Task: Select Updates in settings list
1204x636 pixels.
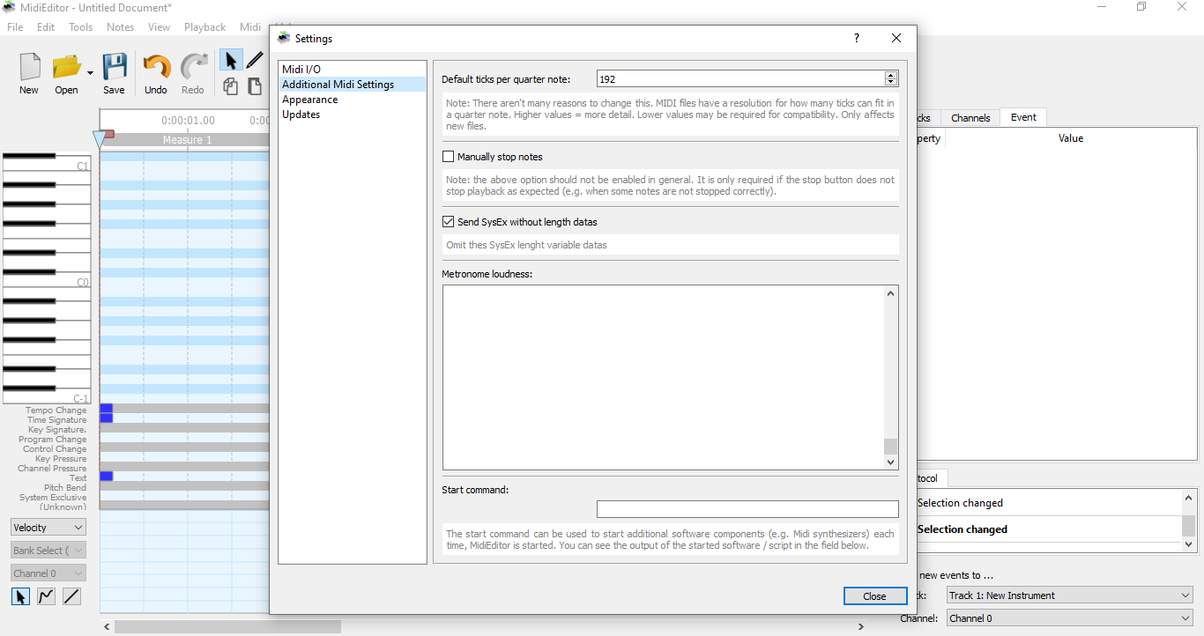Action: pos(353,115)
